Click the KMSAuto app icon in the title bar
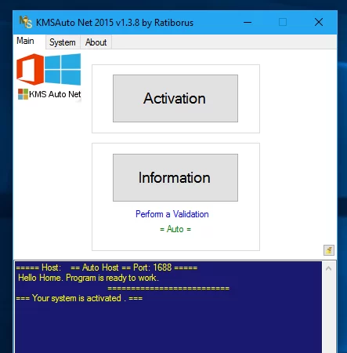The width and height of the screenshot is (347, 353). click(26, 22)
